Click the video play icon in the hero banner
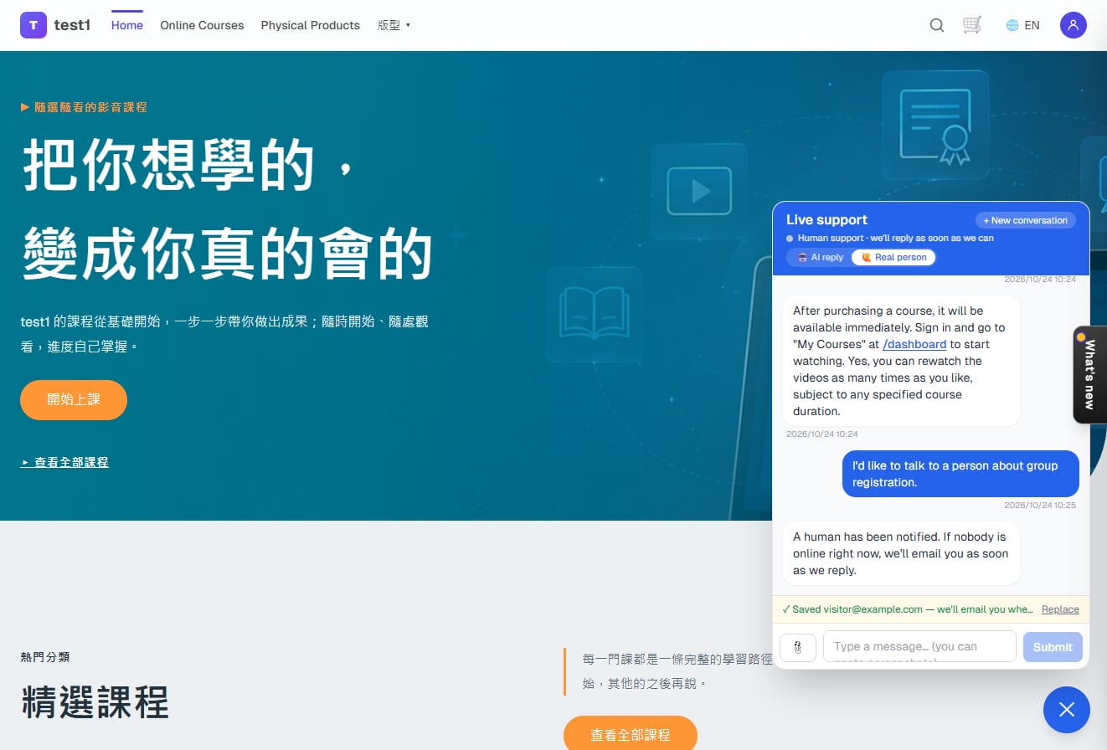1107x750 pixels. (699, 191)
